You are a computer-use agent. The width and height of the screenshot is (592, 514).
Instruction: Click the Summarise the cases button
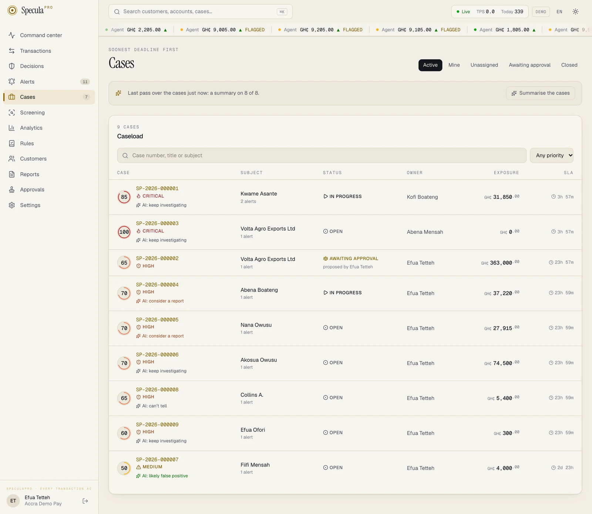tap(541, 93)
